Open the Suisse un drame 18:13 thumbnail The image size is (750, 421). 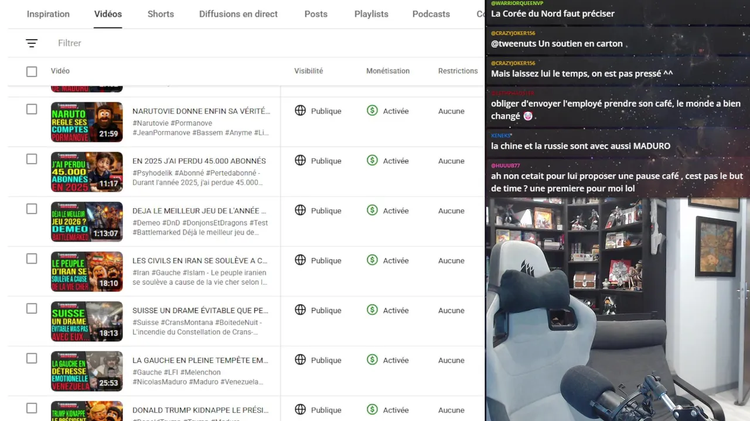point(87,321)
